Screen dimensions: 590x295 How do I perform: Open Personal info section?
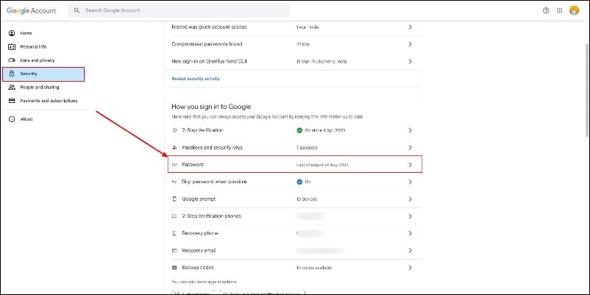33,46
